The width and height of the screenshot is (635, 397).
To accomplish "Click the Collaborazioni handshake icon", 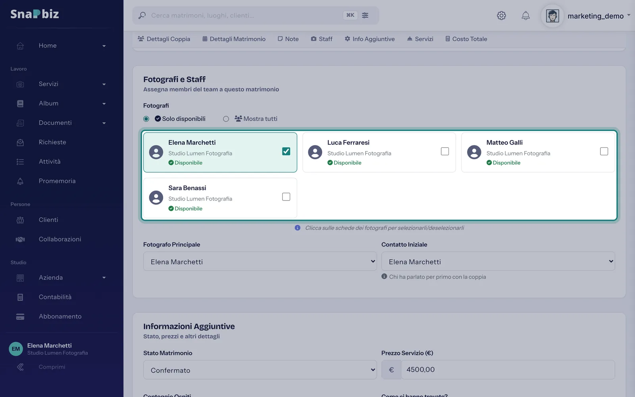I will [20, 239].
